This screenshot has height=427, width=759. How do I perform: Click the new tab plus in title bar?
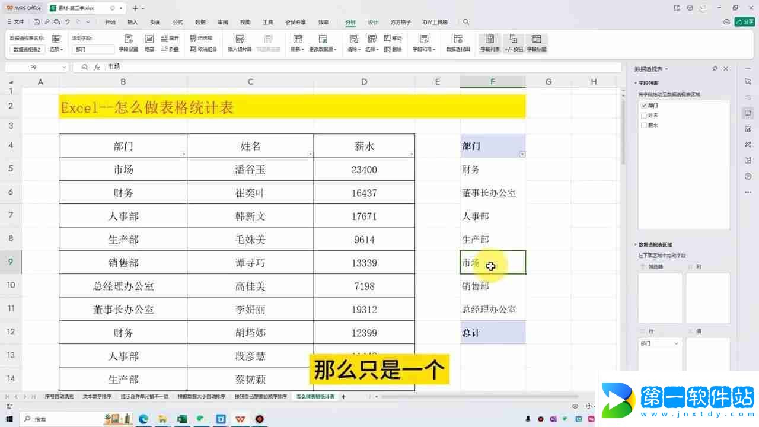pyautogui.click(x=135, y=8)
